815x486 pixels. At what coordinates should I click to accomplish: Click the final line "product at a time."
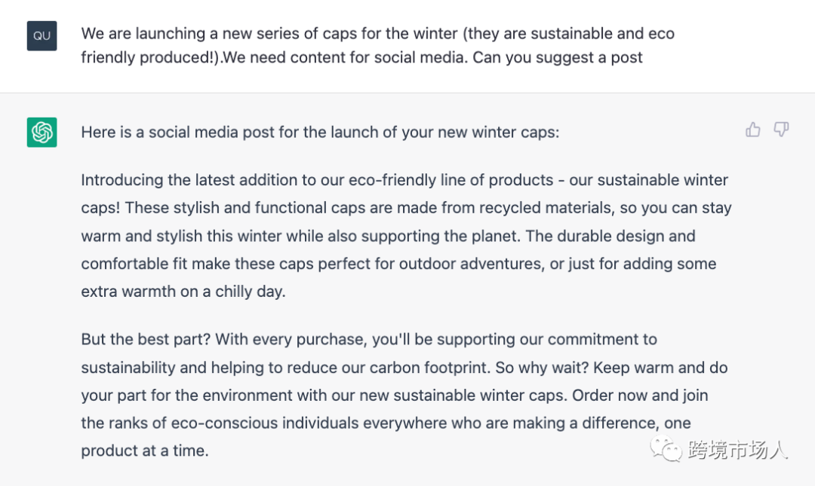pos(144,451)
